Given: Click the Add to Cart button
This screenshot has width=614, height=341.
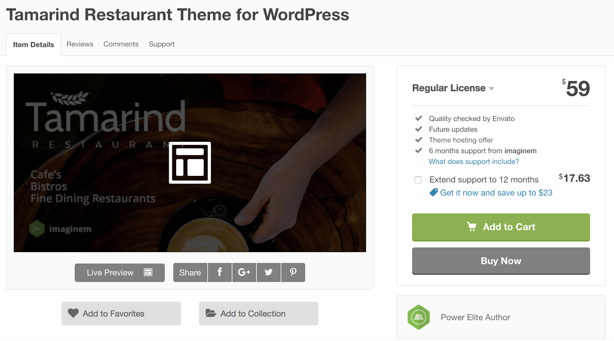Looking at the screenshot, I should tap(501, 227).
